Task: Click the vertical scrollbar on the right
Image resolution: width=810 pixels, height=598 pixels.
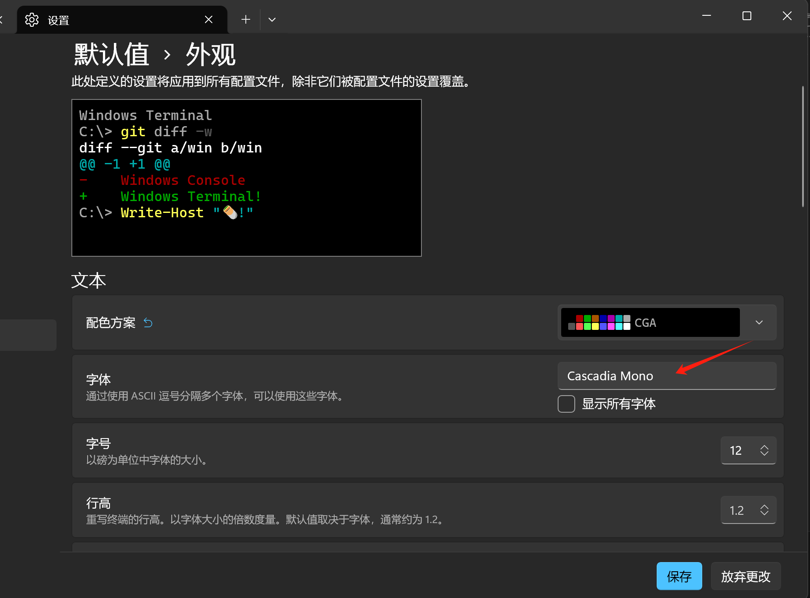Action: (x=803, y=147)
